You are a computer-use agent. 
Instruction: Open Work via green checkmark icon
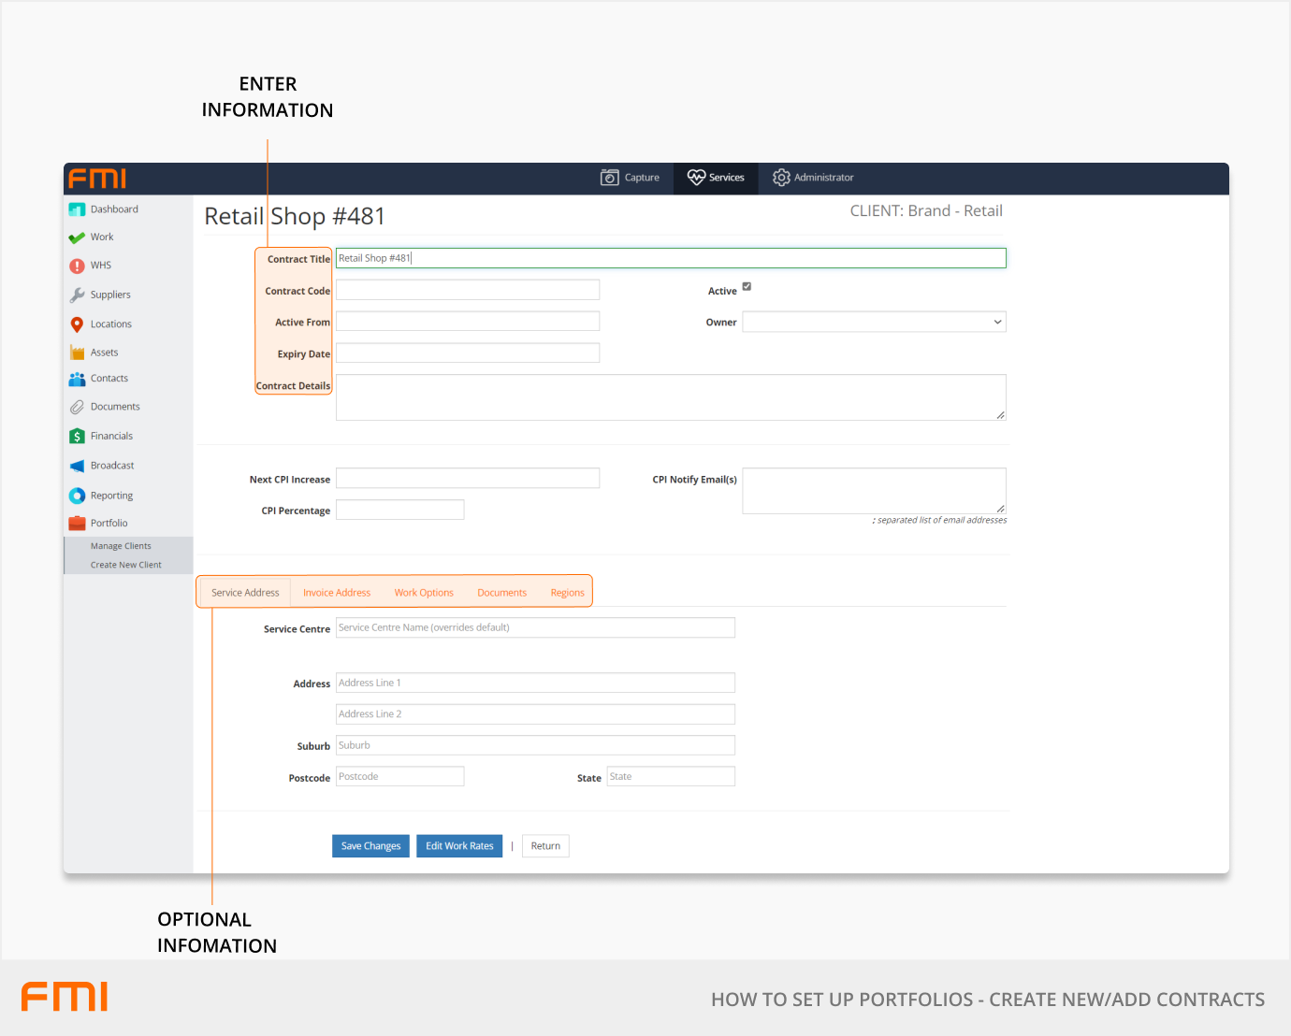pyautogui.click(x=77, y=237)
